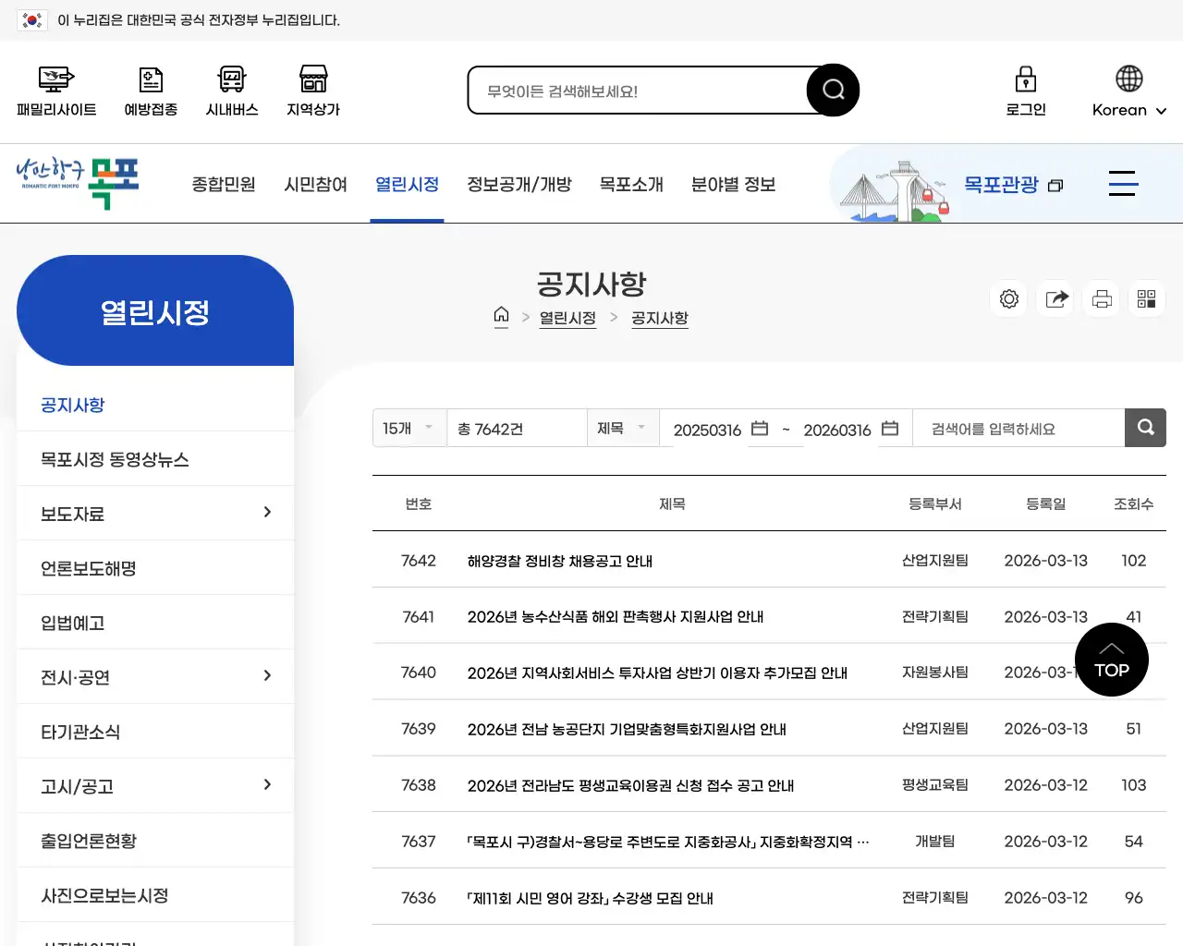The height and width of the screenshot is (946, 1183).
Task: Expand the 고시/공고 sidebar section
Action: (x=267, y=785)
